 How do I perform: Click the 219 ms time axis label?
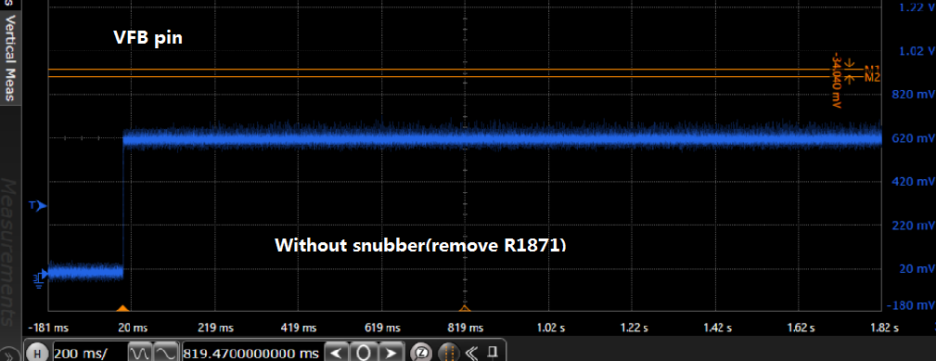coord(215,328)
